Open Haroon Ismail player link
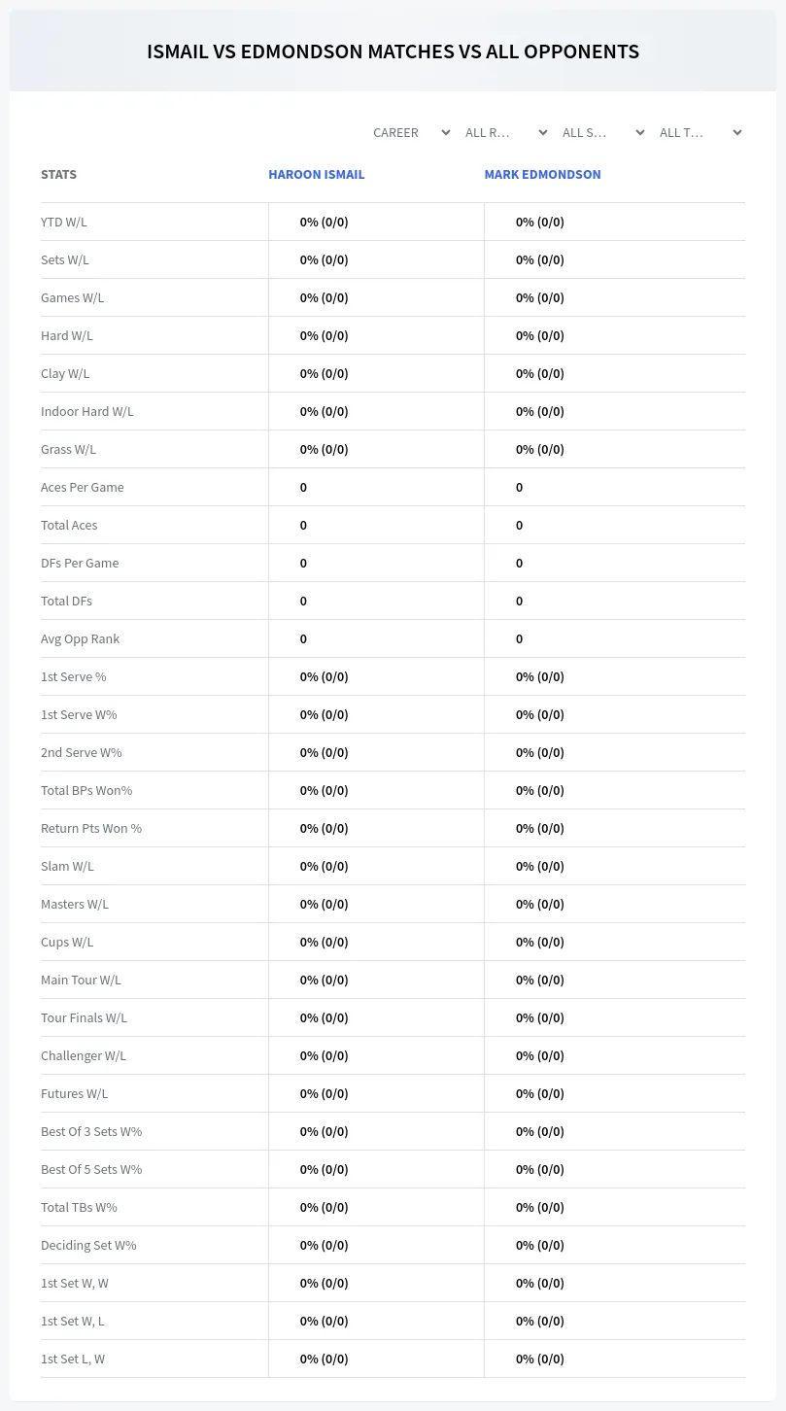The height and width of the screenshot is (1411, 786). point(317,175)
